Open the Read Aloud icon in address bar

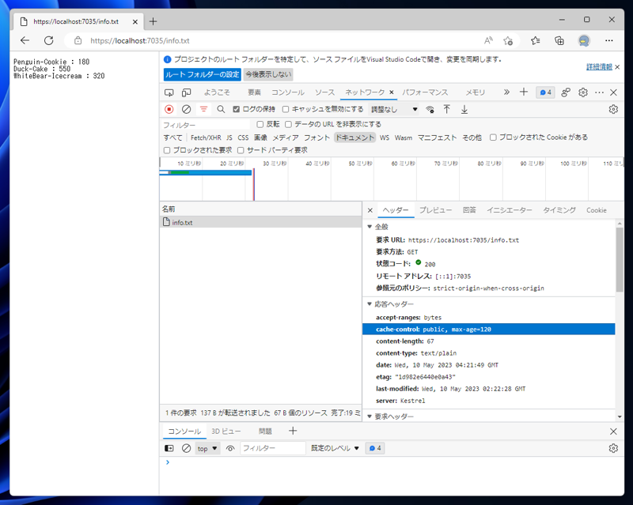tap(488, 40)
